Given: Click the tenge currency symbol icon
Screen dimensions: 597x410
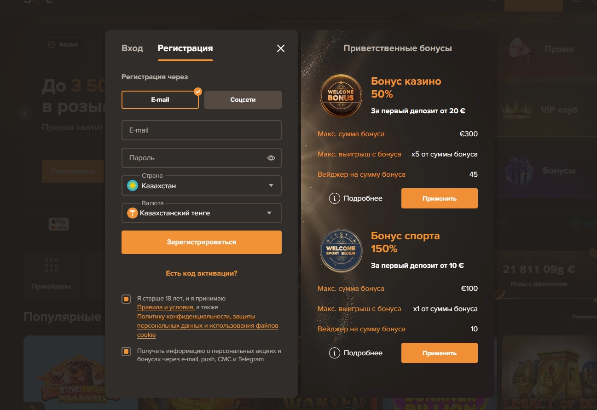Looking at the screenshot, I should 133,213.
